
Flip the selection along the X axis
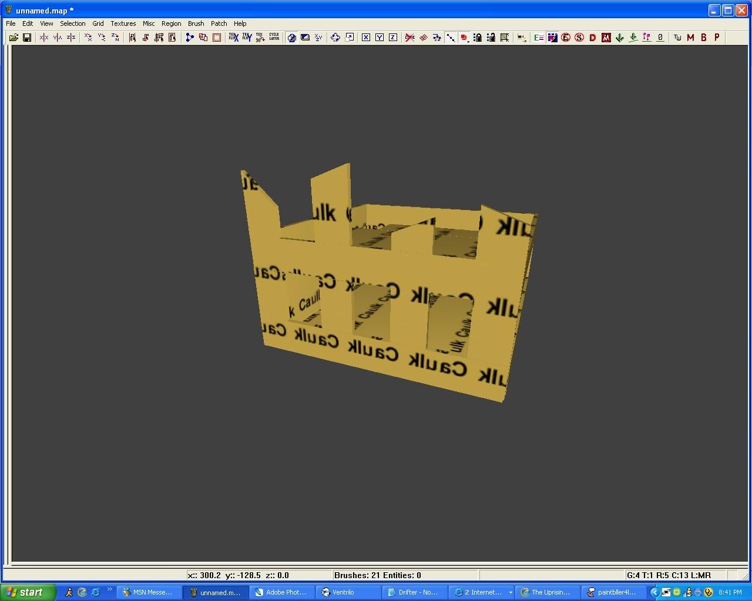[44, 38]
